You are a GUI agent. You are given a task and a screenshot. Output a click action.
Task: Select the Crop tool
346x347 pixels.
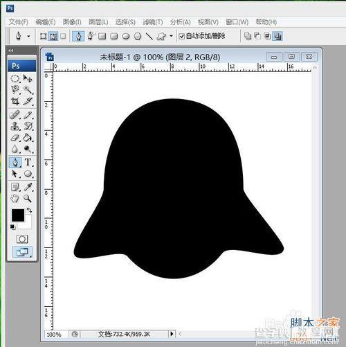(x=15, y=101)
